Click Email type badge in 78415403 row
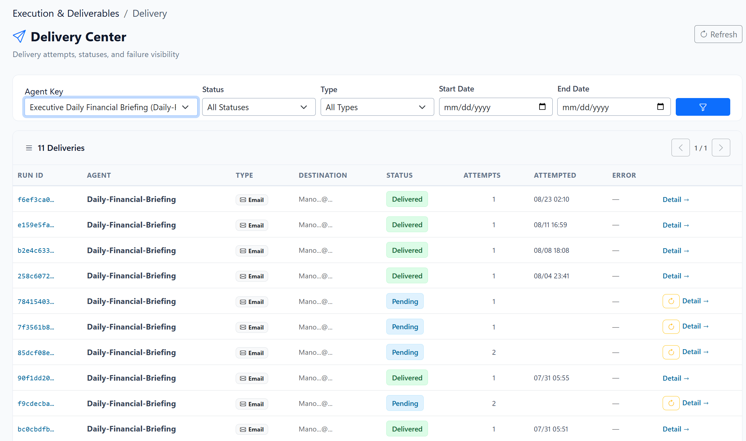Viewport: 746px width, 441px height. [252, 302]
